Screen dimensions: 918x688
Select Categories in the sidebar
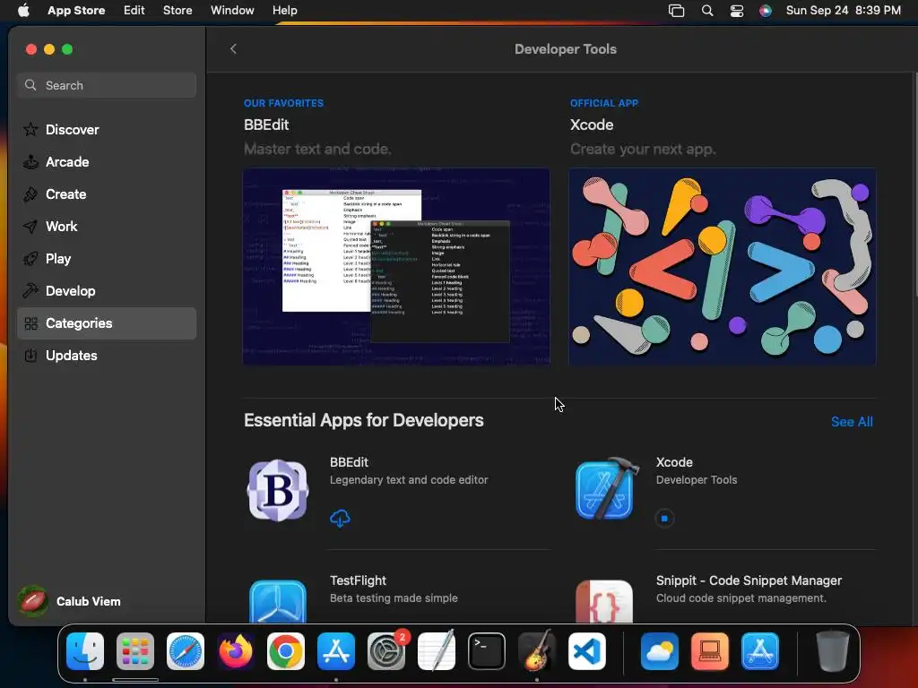(x=107, y=323)
